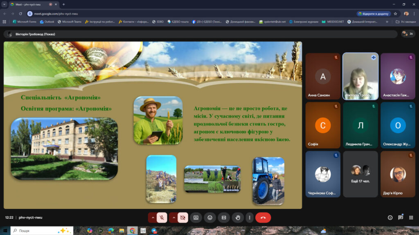The height and width of the screenshot is (235, 419).
Task: Open more options three-dot menu
Action: pyautogui.click(x=249, y=217)
